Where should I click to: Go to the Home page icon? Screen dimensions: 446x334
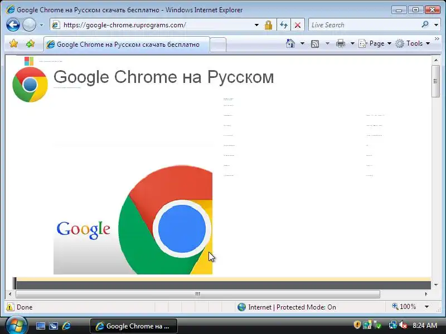290,43
